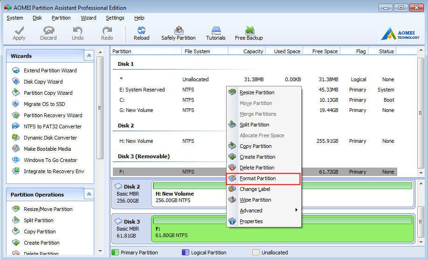Viewport: 428px width, 260px height.
Task: Open the Partition menu
Action: [61, 18]
